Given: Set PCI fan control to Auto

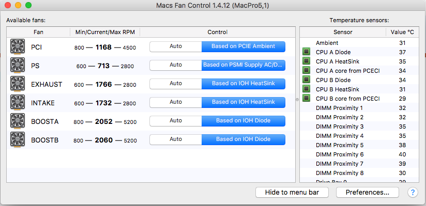Looking at the screenshot, I should click(175, 46).
